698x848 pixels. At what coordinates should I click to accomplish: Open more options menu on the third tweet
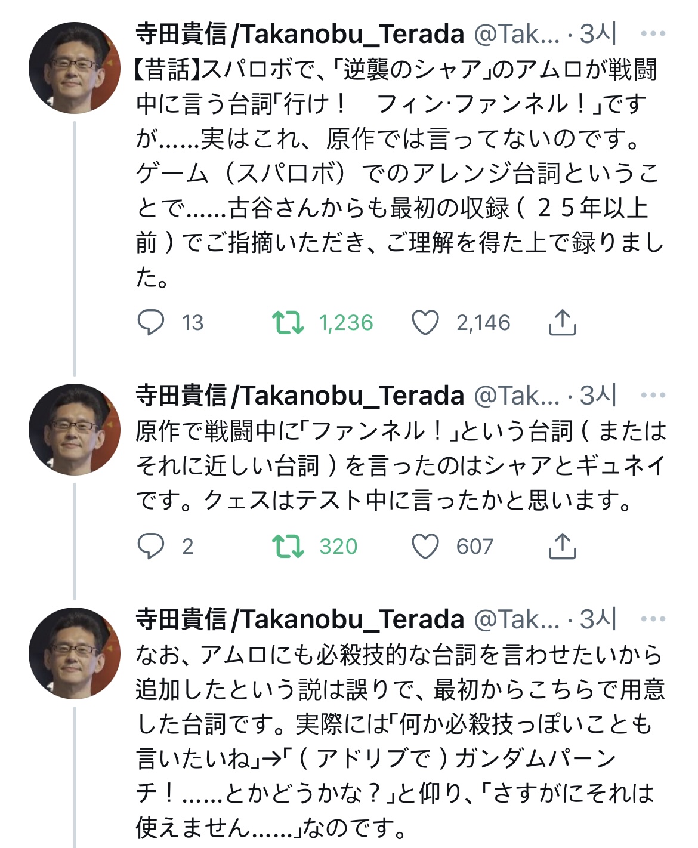653,619
